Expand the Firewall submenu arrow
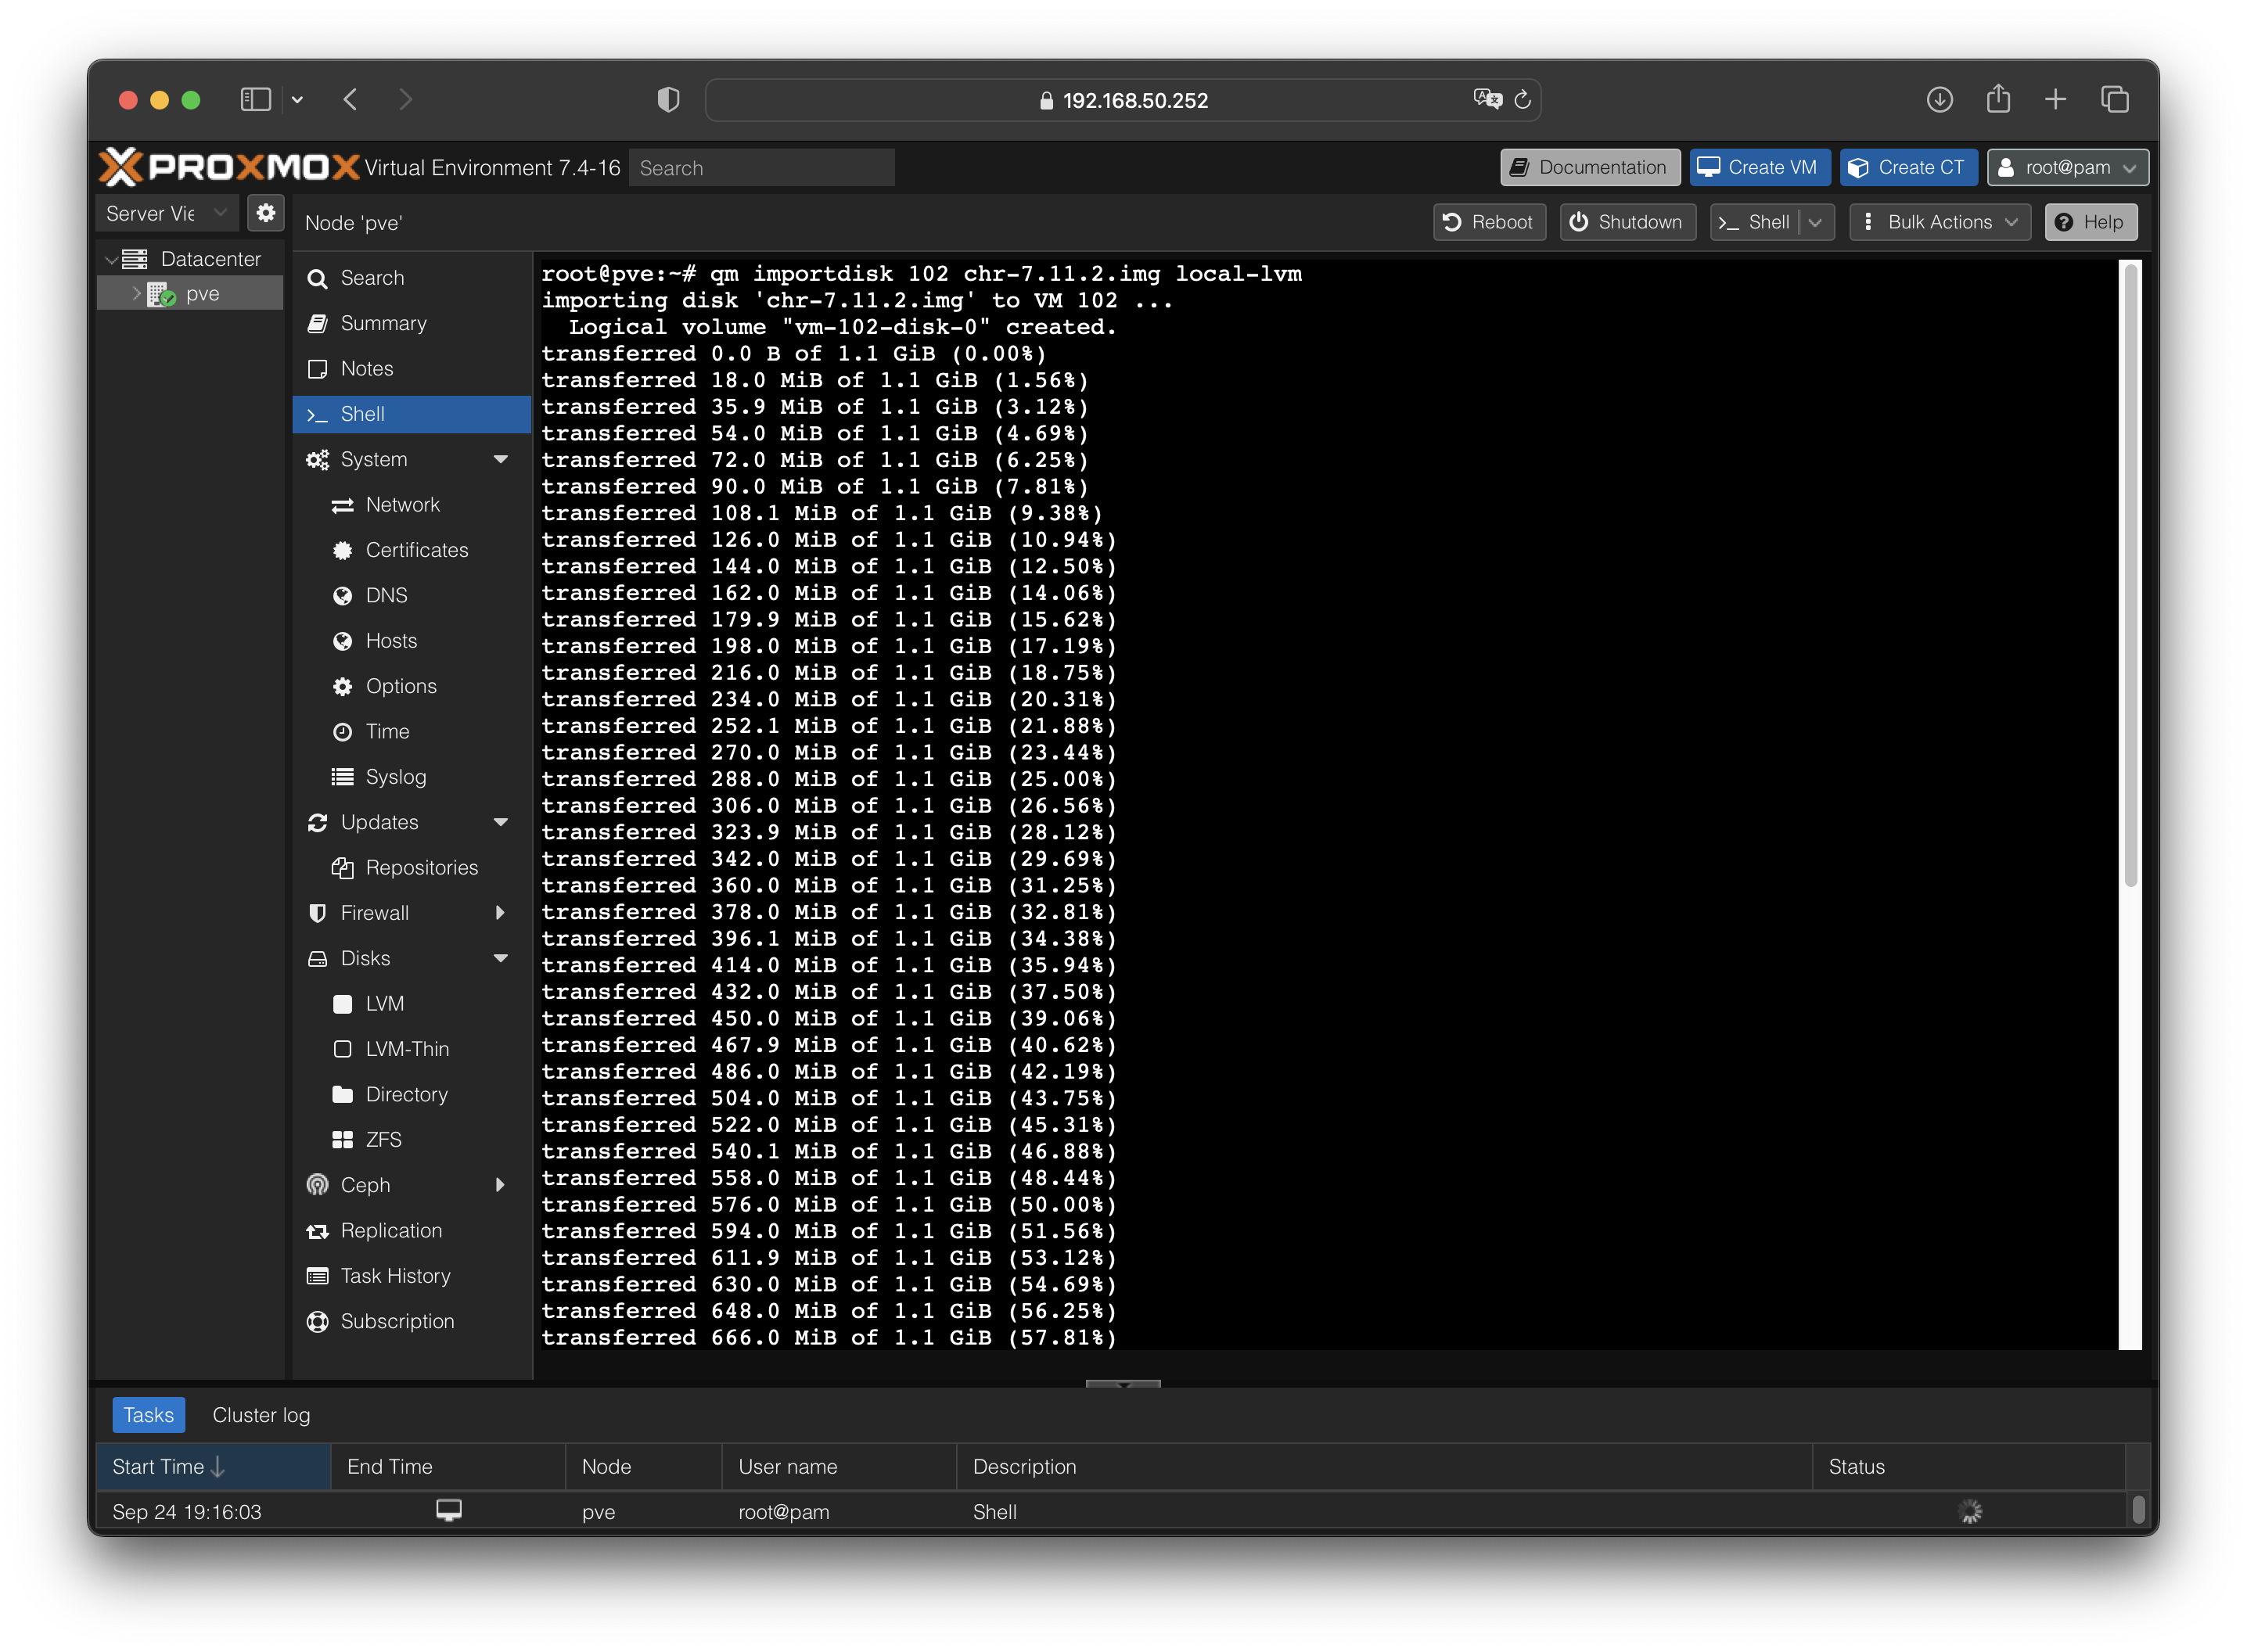2247x1652 pixels. point(500,912)
